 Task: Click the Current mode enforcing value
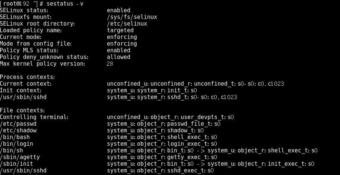click(122, 37)
